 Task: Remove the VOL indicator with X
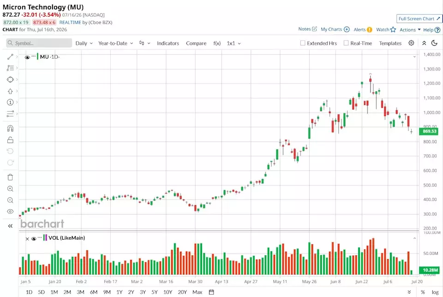tap(27, 239)
